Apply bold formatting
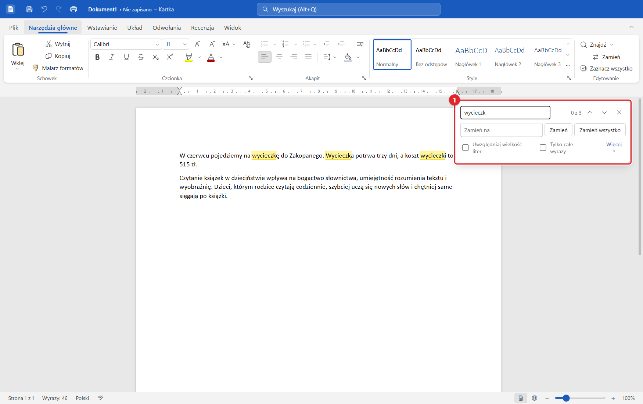This screenshot has height=404, width=643. [97, 57]
